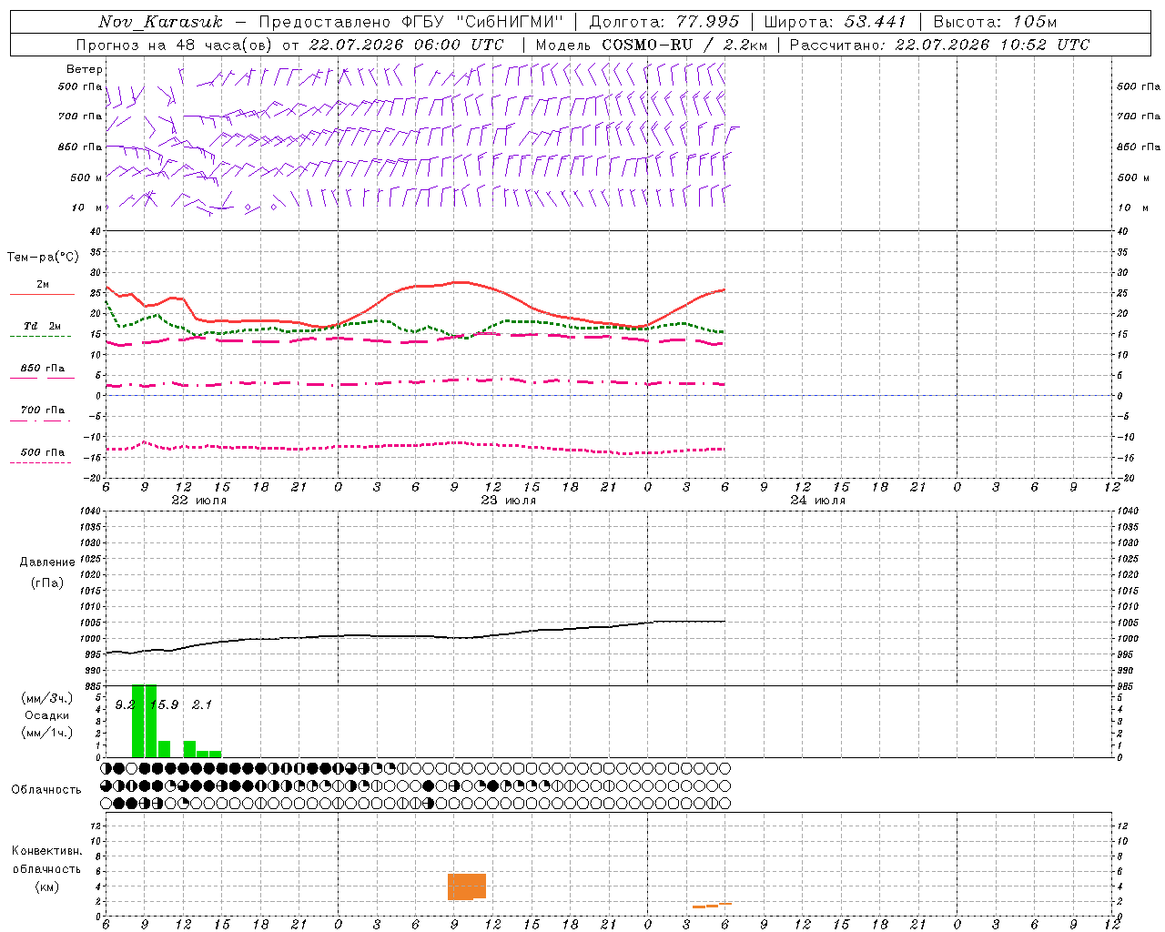1165x932 pixels.
Task: Click the 850 гПа temperature legend entry
Action: 42,372
